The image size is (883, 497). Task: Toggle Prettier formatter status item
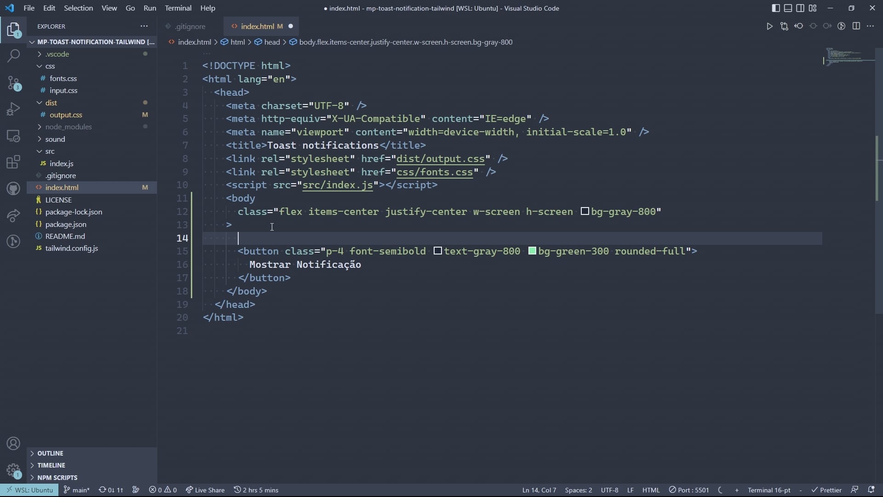click(826, 490)
